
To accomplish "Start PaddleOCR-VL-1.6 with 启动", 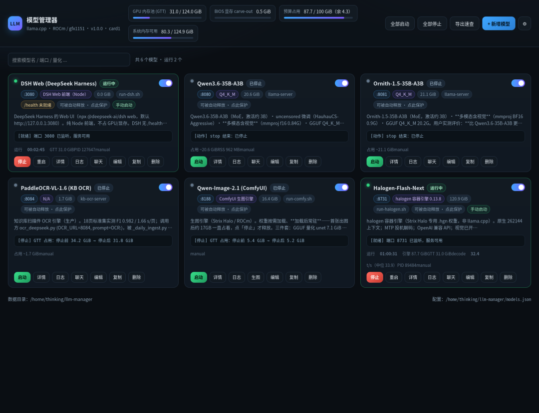I will point(22,277).
